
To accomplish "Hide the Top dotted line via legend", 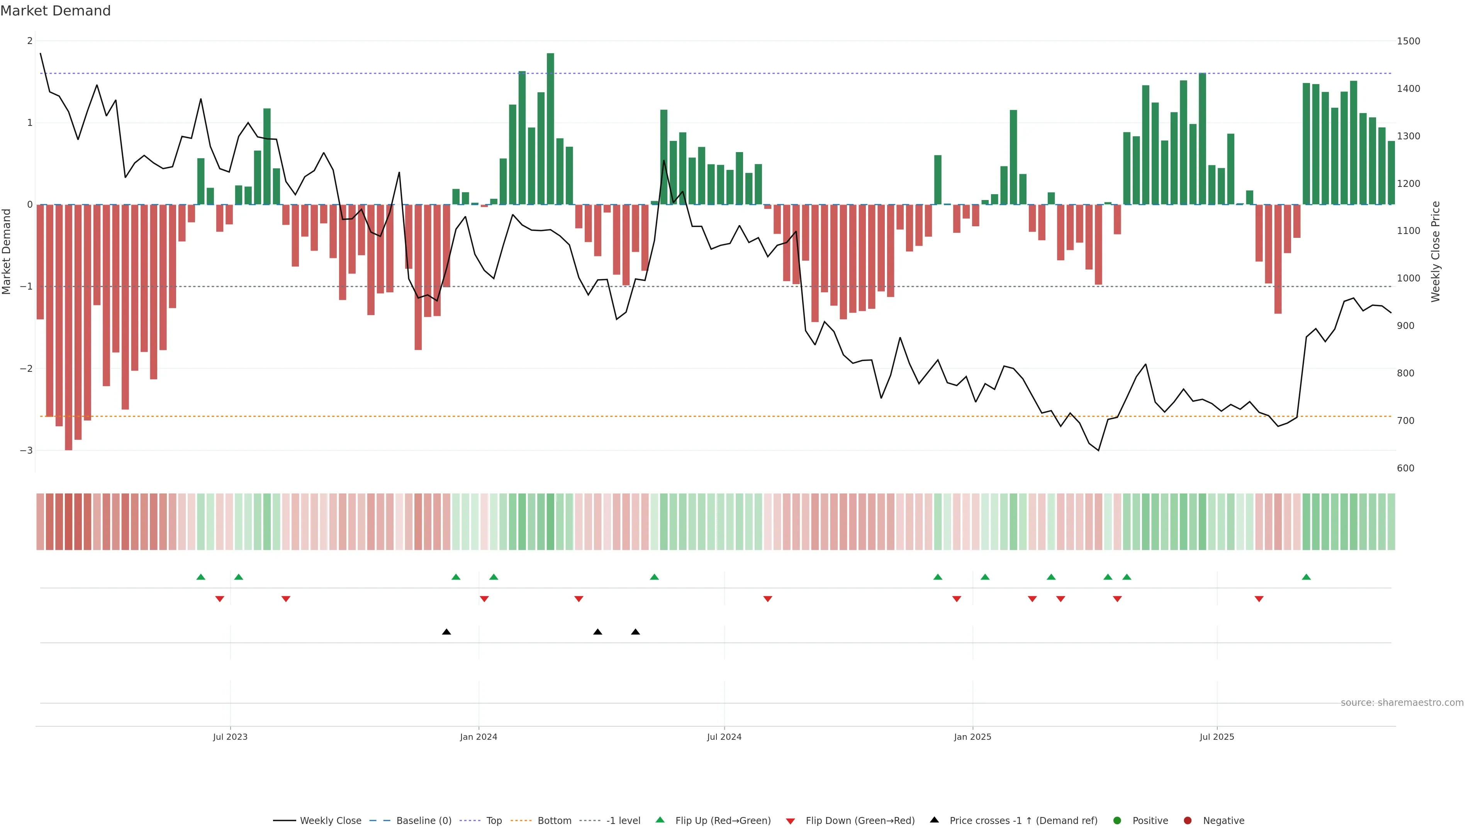I will (494, 820).
